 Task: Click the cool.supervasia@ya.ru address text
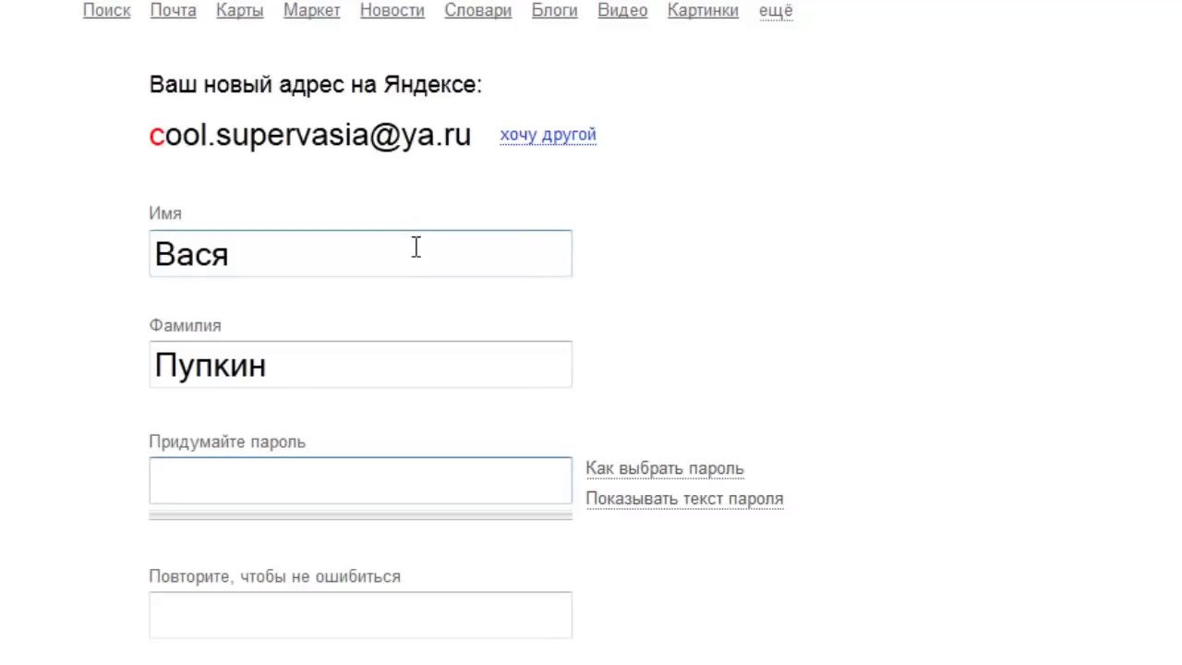[x=310, y=135]
